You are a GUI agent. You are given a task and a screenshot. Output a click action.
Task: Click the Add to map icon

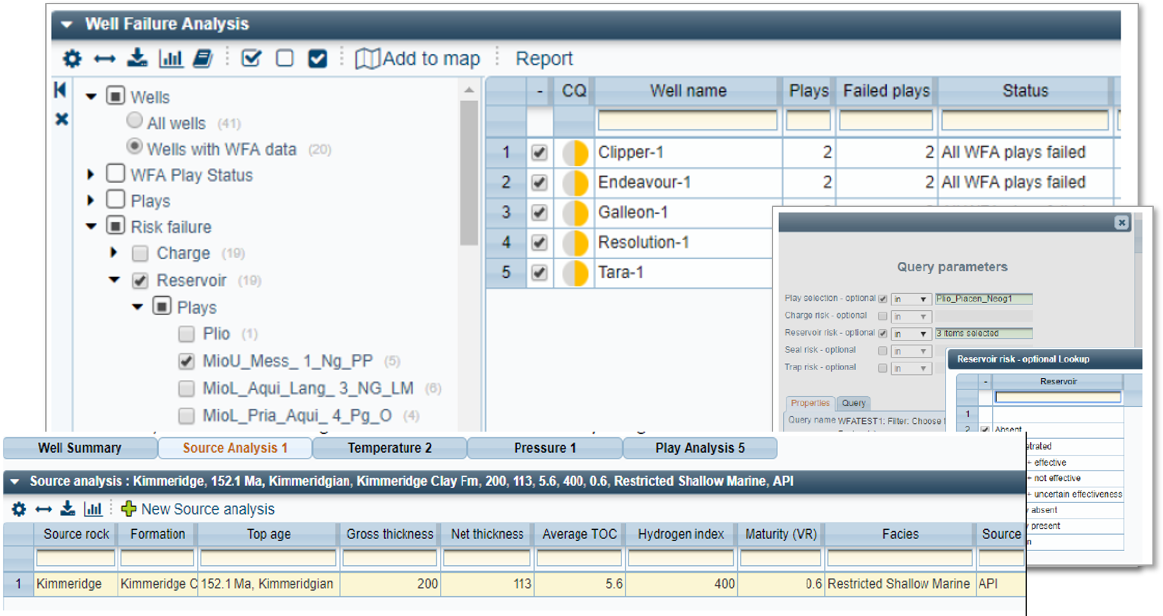367,59
